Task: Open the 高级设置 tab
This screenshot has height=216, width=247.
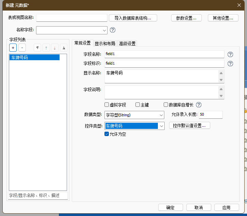Action: 127,44
